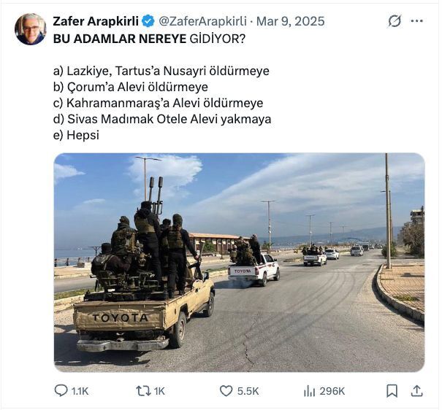
Task: Click the Grok explain icon
Action: coord(395,21)
